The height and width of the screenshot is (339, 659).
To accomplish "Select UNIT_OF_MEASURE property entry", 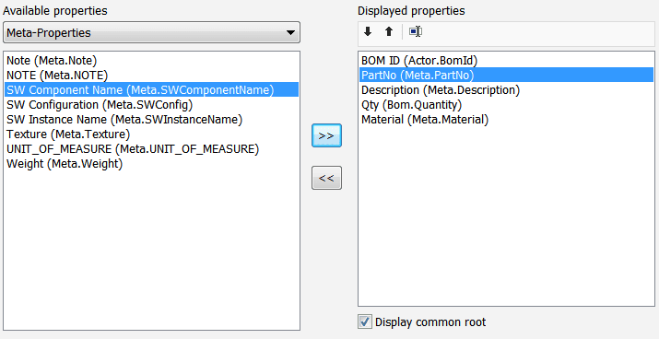I will point(152,148).
